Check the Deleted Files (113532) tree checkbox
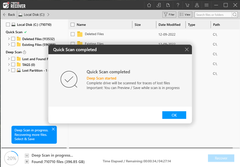Screen dimensions: 240x167 click(13, 39)
